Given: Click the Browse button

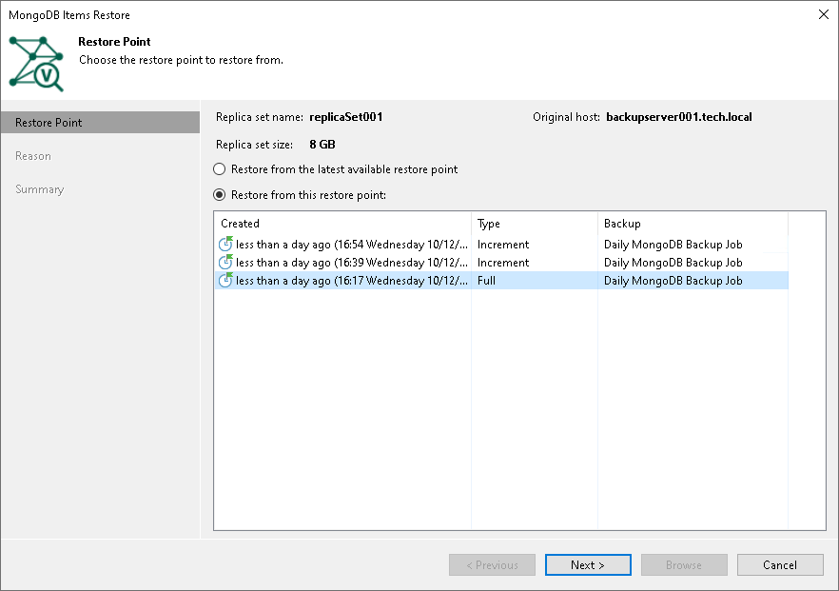Looking at the screenshot, I should coord(684,564).
